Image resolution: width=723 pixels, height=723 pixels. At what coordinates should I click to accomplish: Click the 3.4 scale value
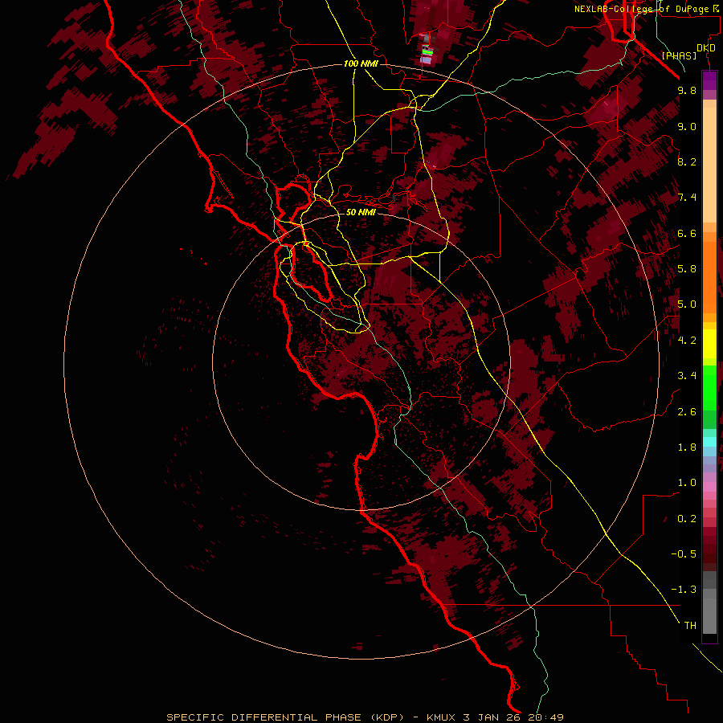pyautogui.click(x=687, y=376)
